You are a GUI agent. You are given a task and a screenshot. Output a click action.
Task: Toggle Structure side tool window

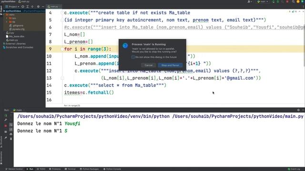coord(1,142)
